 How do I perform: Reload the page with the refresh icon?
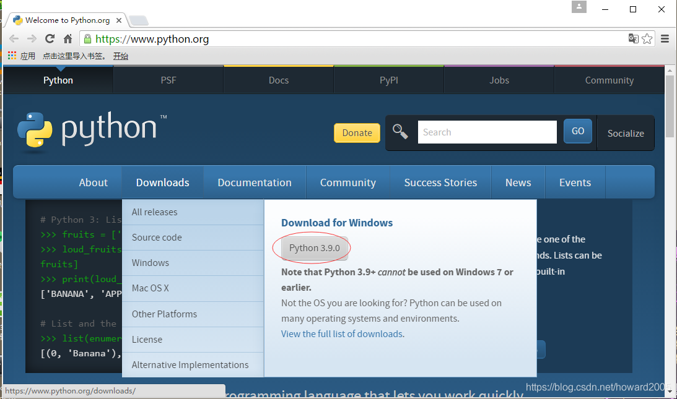(50, 39)
